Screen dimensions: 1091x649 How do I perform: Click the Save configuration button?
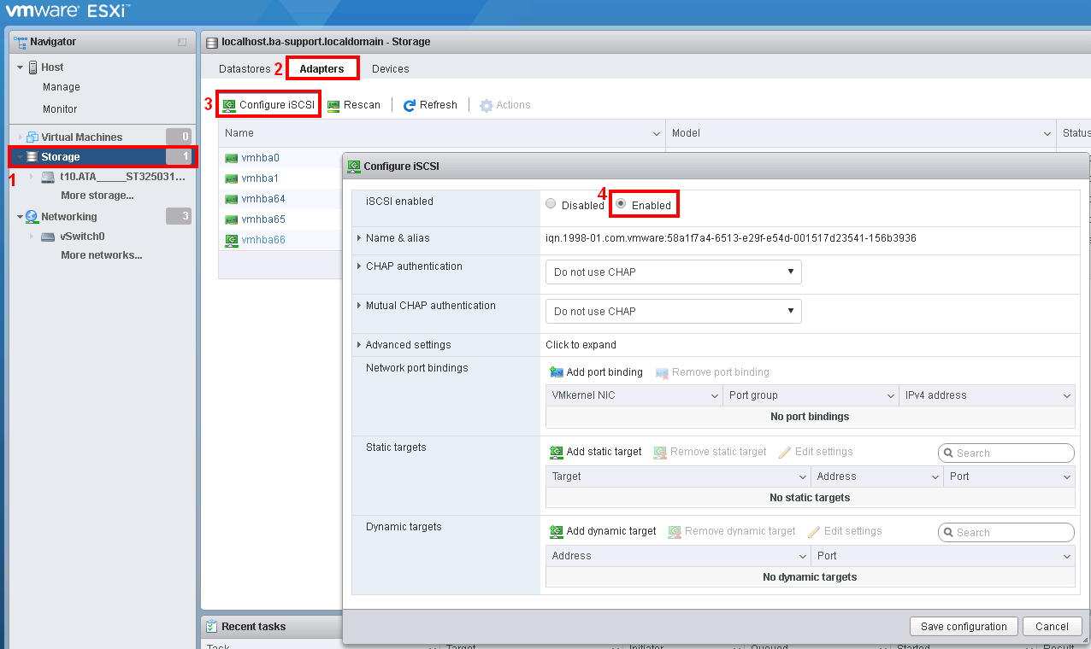pyautogui.click(x=964, y=626)
